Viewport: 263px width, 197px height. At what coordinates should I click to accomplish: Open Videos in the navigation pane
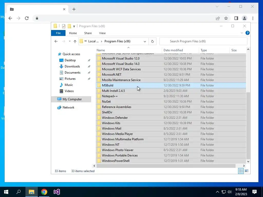[69, 91]
